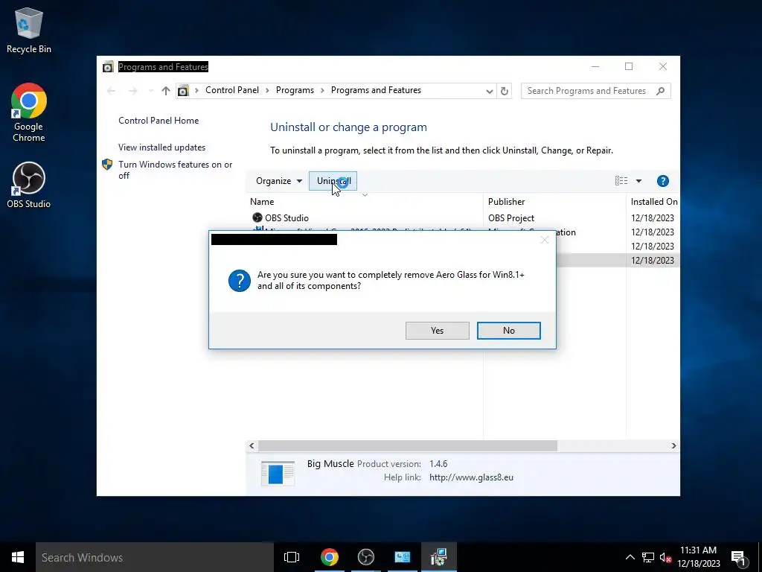Open the Organize dropdown menu
Image resolution: width=762 pixels, height=572 pixels.
coord(279,181)
